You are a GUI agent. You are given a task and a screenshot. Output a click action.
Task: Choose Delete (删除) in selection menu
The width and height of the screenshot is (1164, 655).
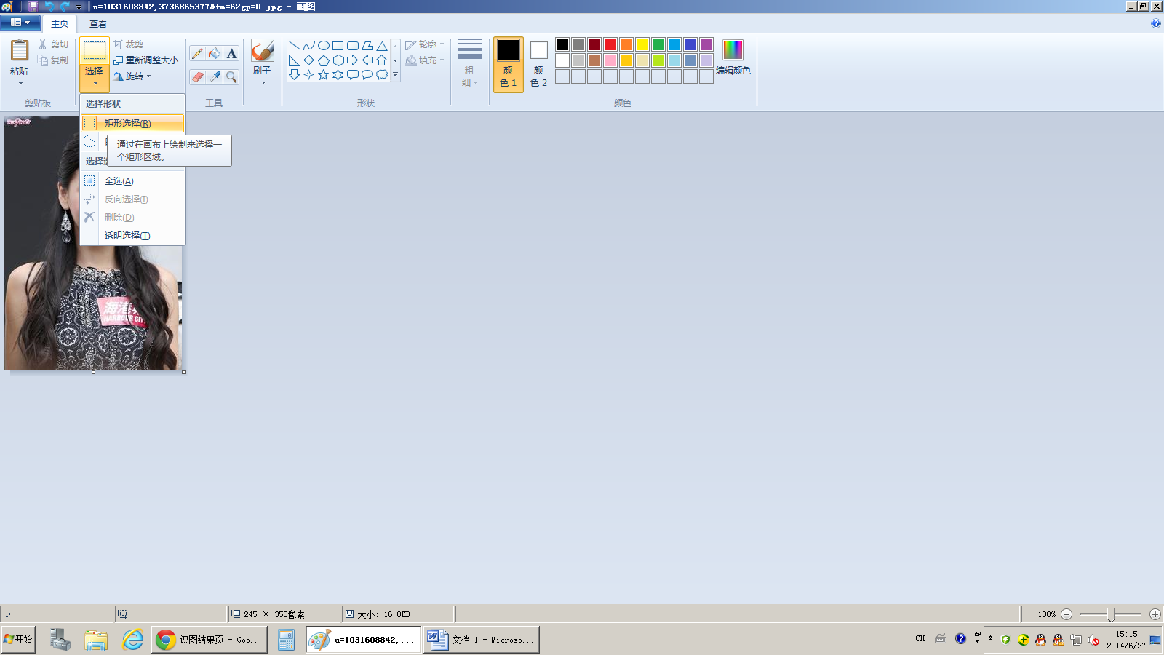(x=132, y=218)
